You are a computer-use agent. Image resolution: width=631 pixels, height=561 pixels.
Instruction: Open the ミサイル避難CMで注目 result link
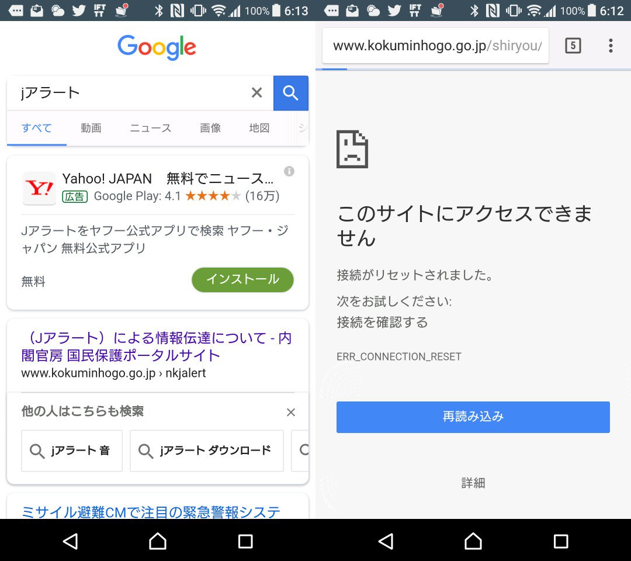(151, 511)
